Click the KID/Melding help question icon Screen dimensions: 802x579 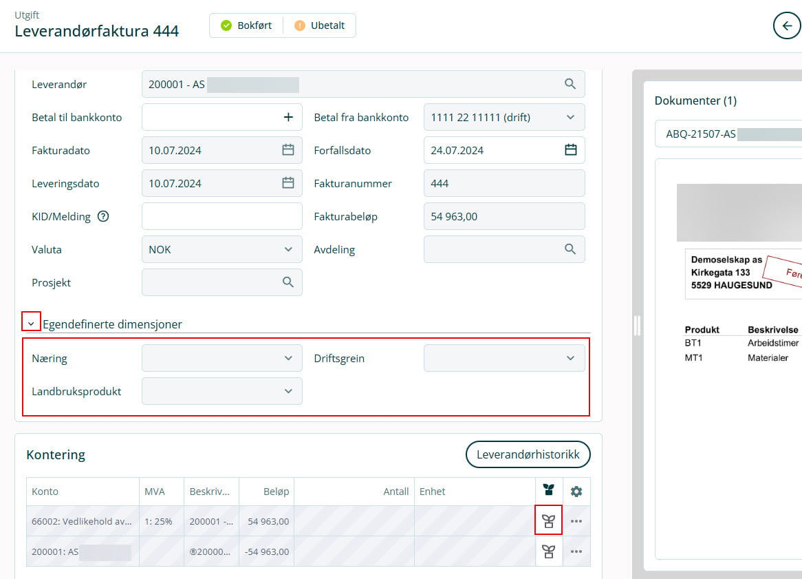pyautogui.click(x=103, y=216)
